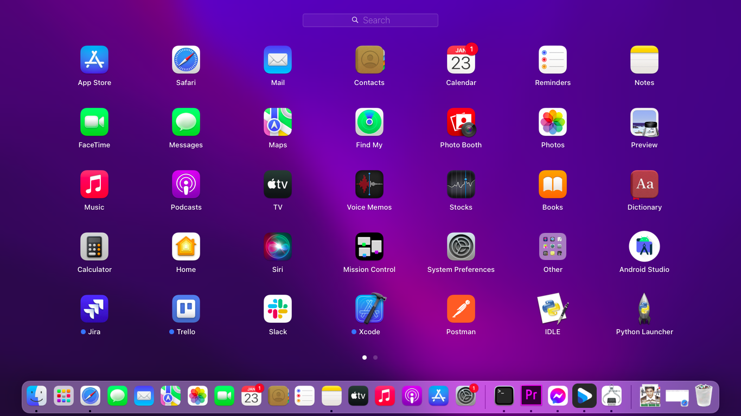This screenshot has height=416, width=741.
Task: Open Contacts in the Launchpad grid
Action: (x=369, y=60)
